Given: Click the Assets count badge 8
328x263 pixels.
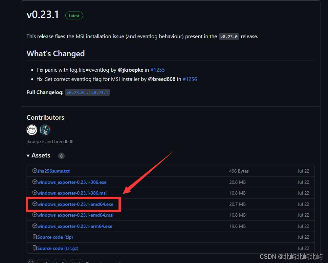Looking at the screenshot, I should click(x=61, y=156).
